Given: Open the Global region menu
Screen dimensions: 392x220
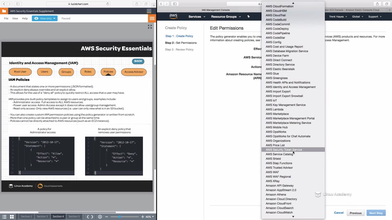Looking at the screenshot, I should click(358, 16).
